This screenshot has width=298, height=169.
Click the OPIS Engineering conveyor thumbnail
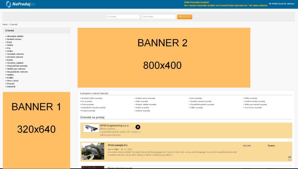pyautogui.click(x=91, y=128)
